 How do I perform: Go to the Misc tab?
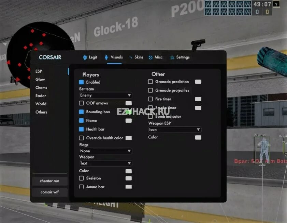coord(156,57)
